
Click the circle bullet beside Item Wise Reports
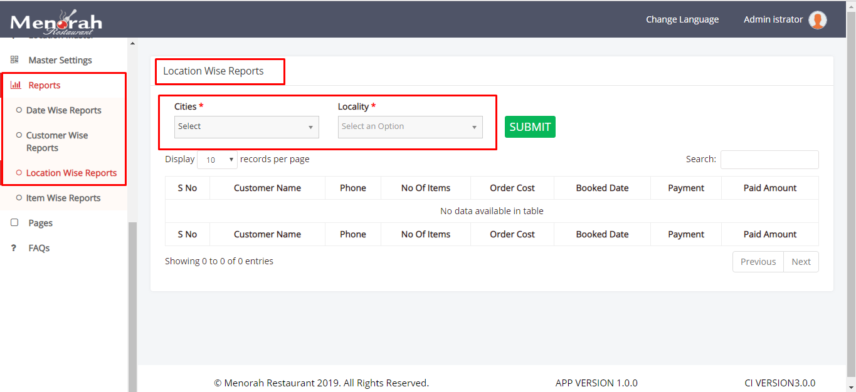[19, 198]
